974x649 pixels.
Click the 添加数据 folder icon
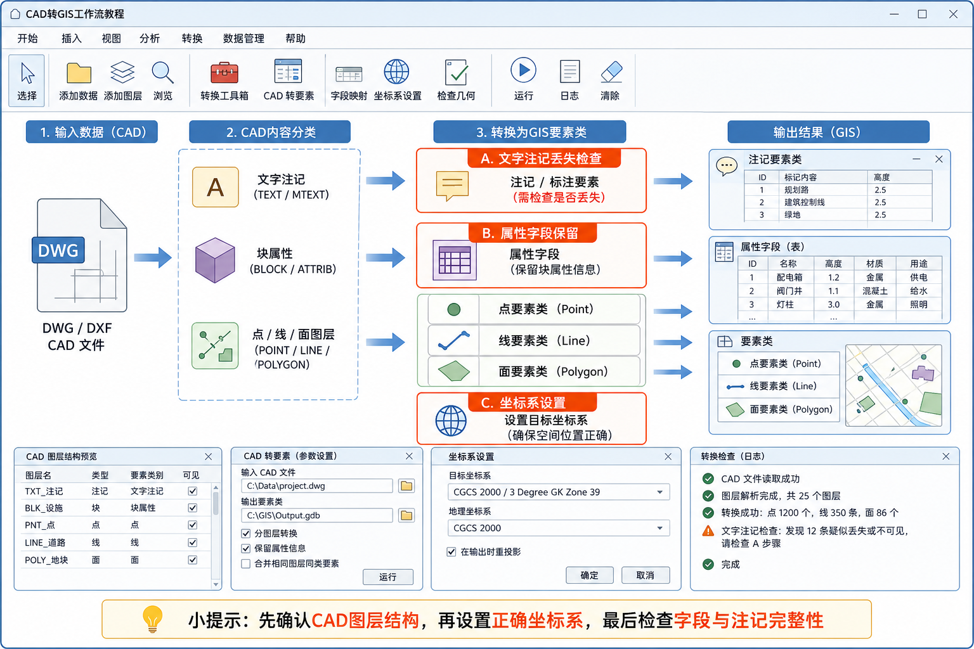coord(79,74)
